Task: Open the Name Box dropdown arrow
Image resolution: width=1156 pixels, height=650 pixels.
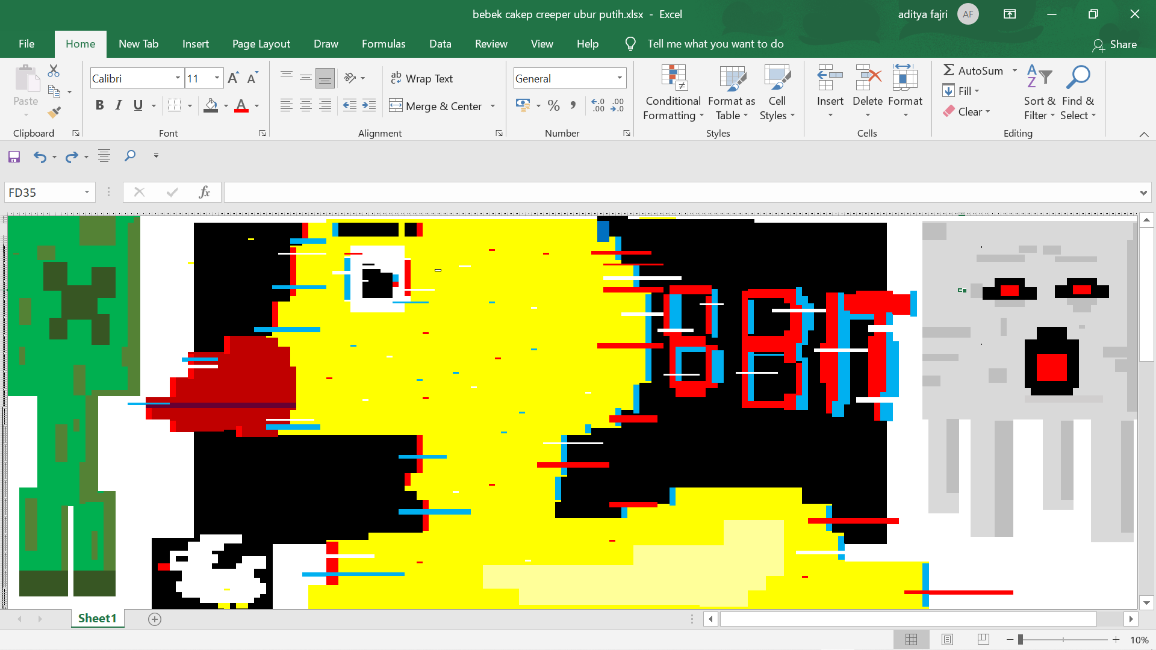Action: click(87, 193)
